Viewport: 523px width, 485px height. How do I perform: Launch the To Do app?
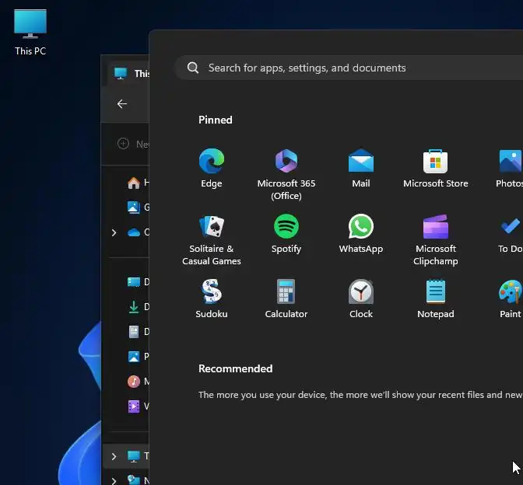[511, 234]
